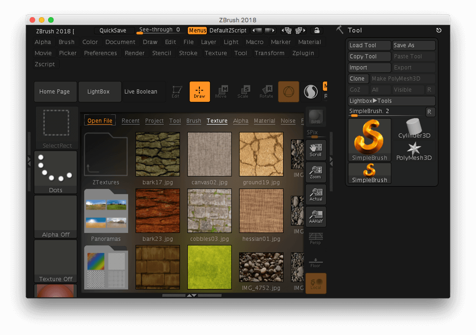This screenshot has width=476, height=335.
Task: Click the next UI layout window icon
Action: point(300,30)
